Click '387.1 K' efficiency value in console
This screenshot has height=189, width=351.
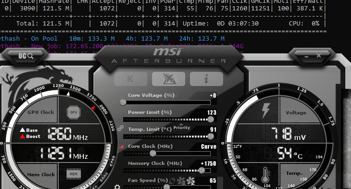309,9
